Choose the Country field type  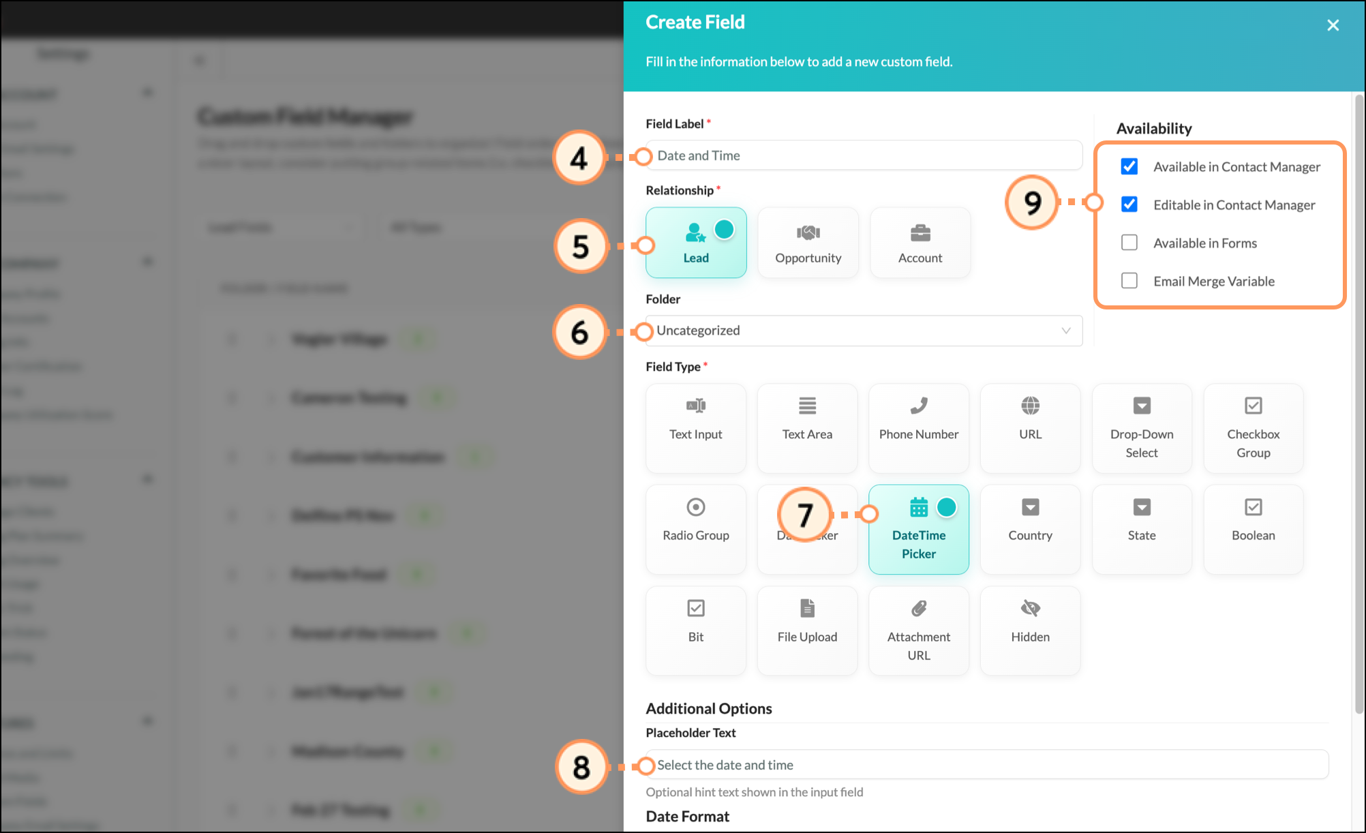point(1031,529)
